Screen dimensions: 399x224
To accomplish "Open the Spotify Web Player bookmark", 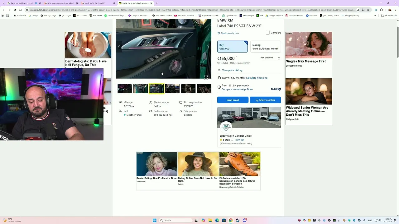I will tap(115, 16).
